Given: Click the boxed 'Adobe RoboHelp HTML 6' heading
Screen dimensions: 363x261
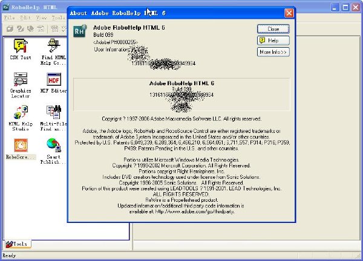Looking at the screenshot, I should (181, 83).
